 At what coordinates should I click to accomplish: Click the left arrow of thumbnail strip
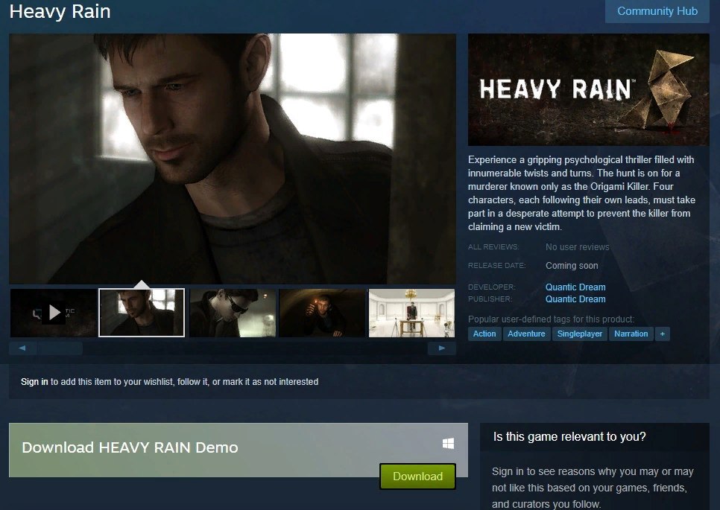(22, 348)
